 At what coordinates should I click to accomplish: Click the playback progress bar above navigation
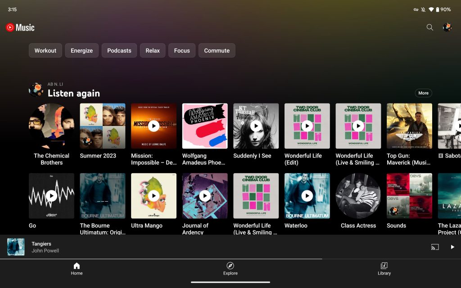(x=161, y=259)
